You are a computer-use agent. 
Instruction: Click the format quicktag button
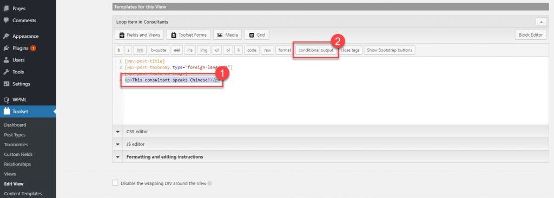point(285,50)
